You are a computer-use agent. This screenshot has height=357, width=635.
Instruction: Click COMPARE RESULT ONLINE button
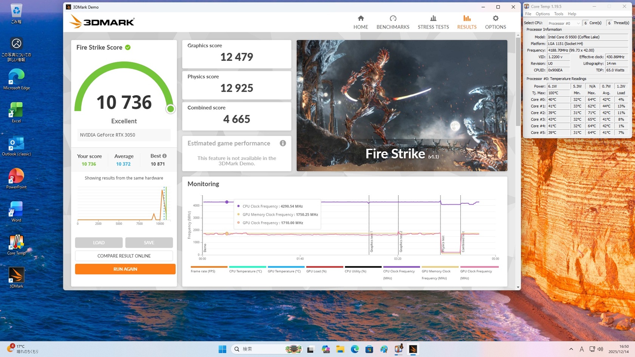point(124,256)
